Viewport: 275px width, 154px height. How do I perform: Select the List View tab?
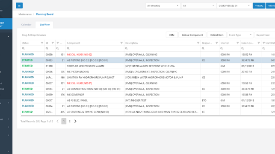(44, 25)
